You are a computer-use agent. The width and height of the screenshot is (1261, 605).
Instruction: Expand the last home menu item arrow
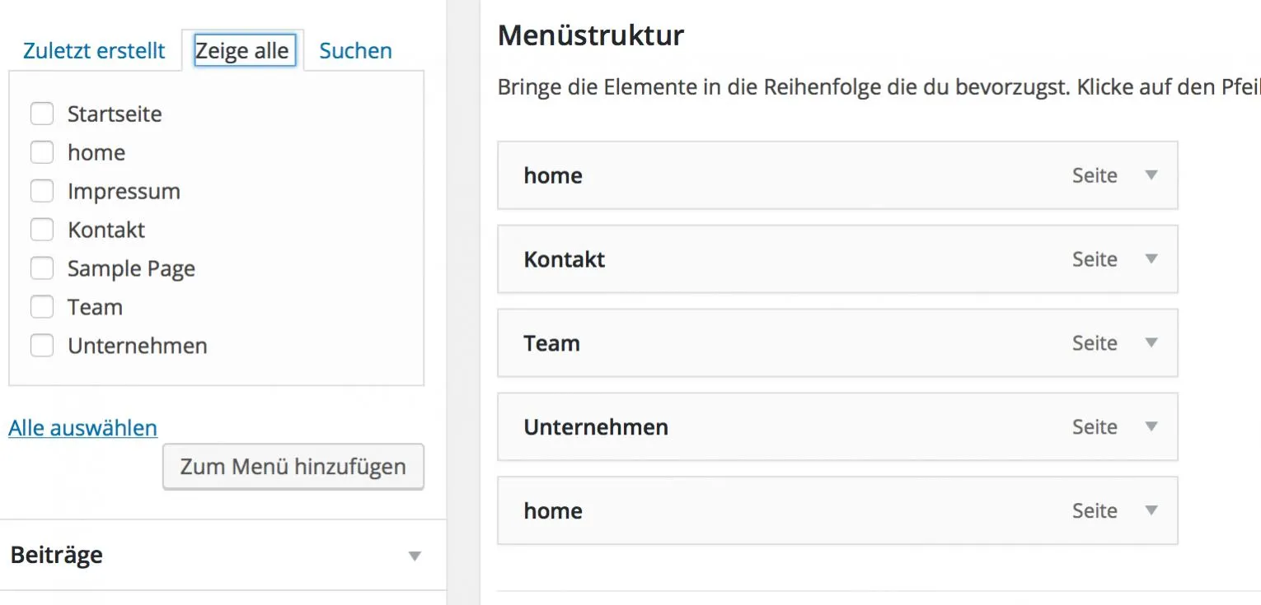click(x=1152, y=510)
